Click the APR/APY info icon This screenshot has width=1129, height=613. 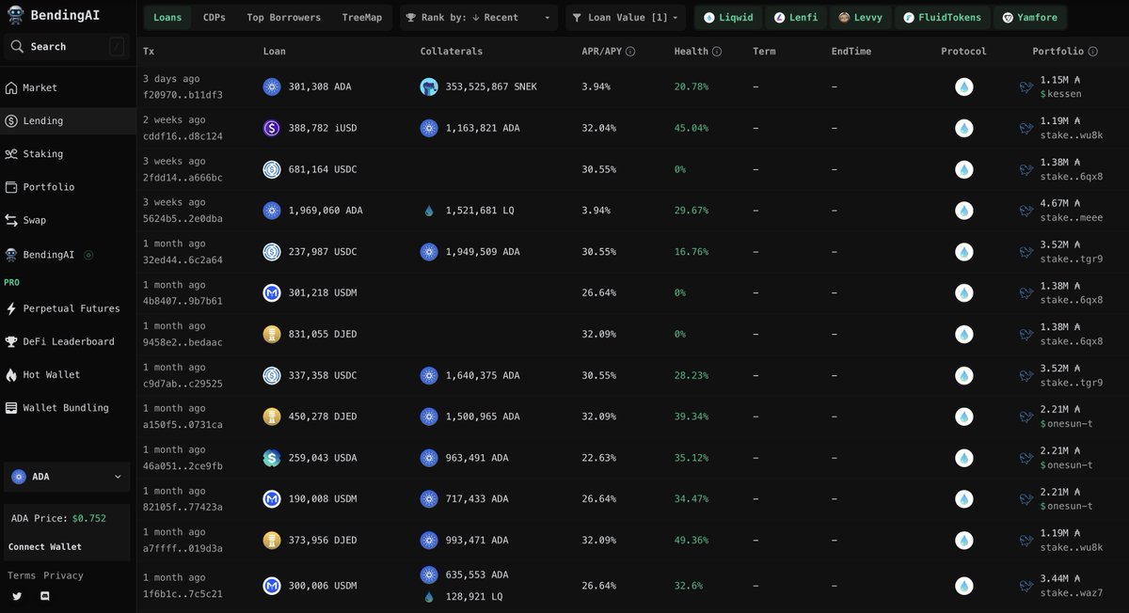630,52
